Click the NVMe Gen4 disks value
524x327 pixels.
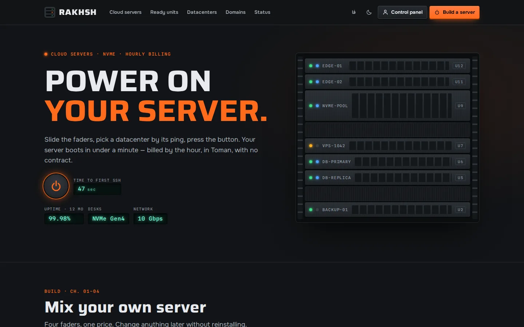point(108,219)
